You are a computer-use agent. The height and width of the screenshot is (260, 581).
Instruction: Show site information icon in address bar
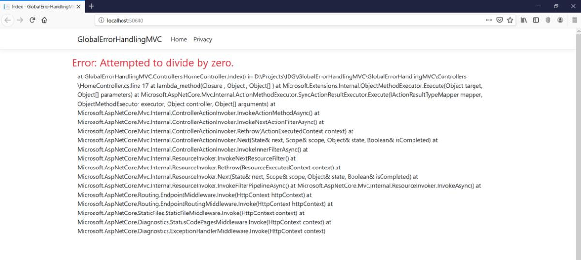pos(101,20)
